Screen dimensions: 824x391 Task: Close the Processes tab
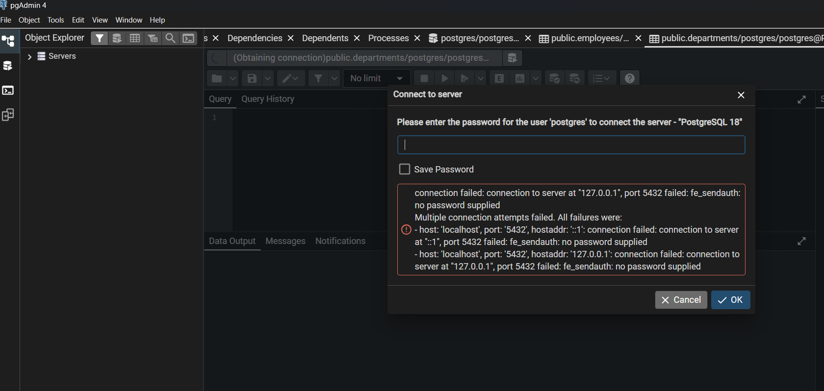coord(417,38)
